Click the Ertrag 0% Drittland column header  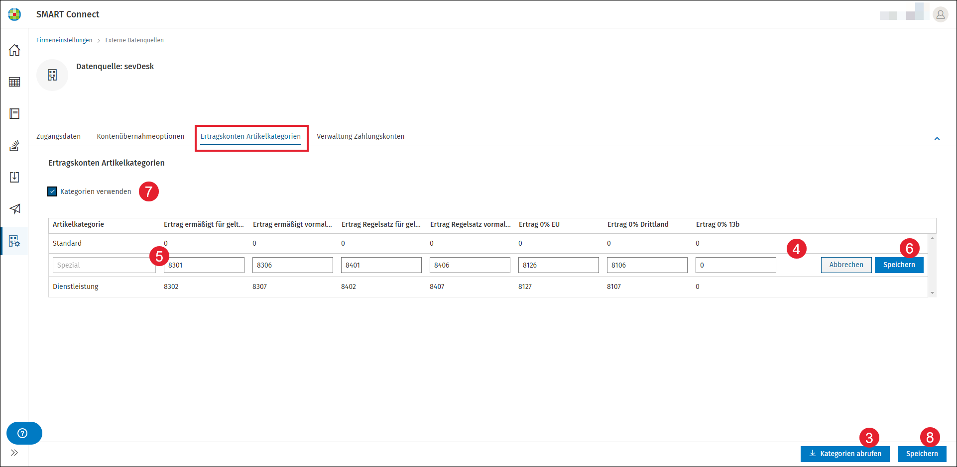[638, 224]
